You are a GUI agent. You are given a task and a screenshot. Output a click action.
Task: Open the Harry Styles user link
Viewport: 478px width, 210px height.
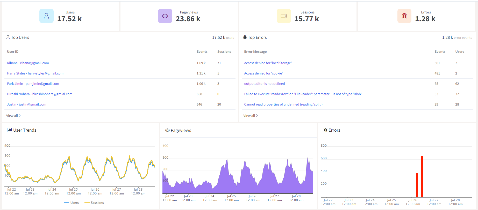tap(35, 73)
